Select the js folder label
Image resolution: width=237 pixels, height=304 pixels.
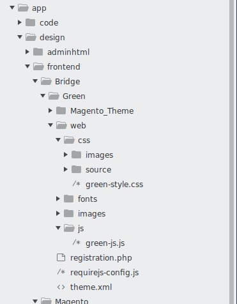80,229
